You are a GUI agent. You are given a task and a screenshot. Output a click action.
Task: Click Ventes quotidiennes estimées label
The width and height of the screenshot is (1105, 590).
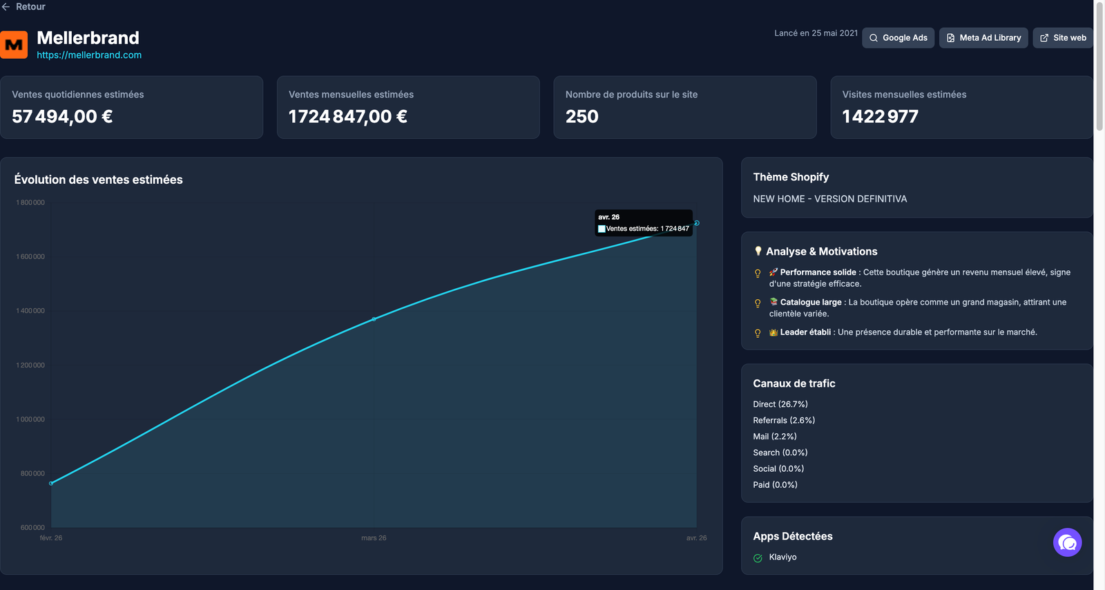click(78, 95)
